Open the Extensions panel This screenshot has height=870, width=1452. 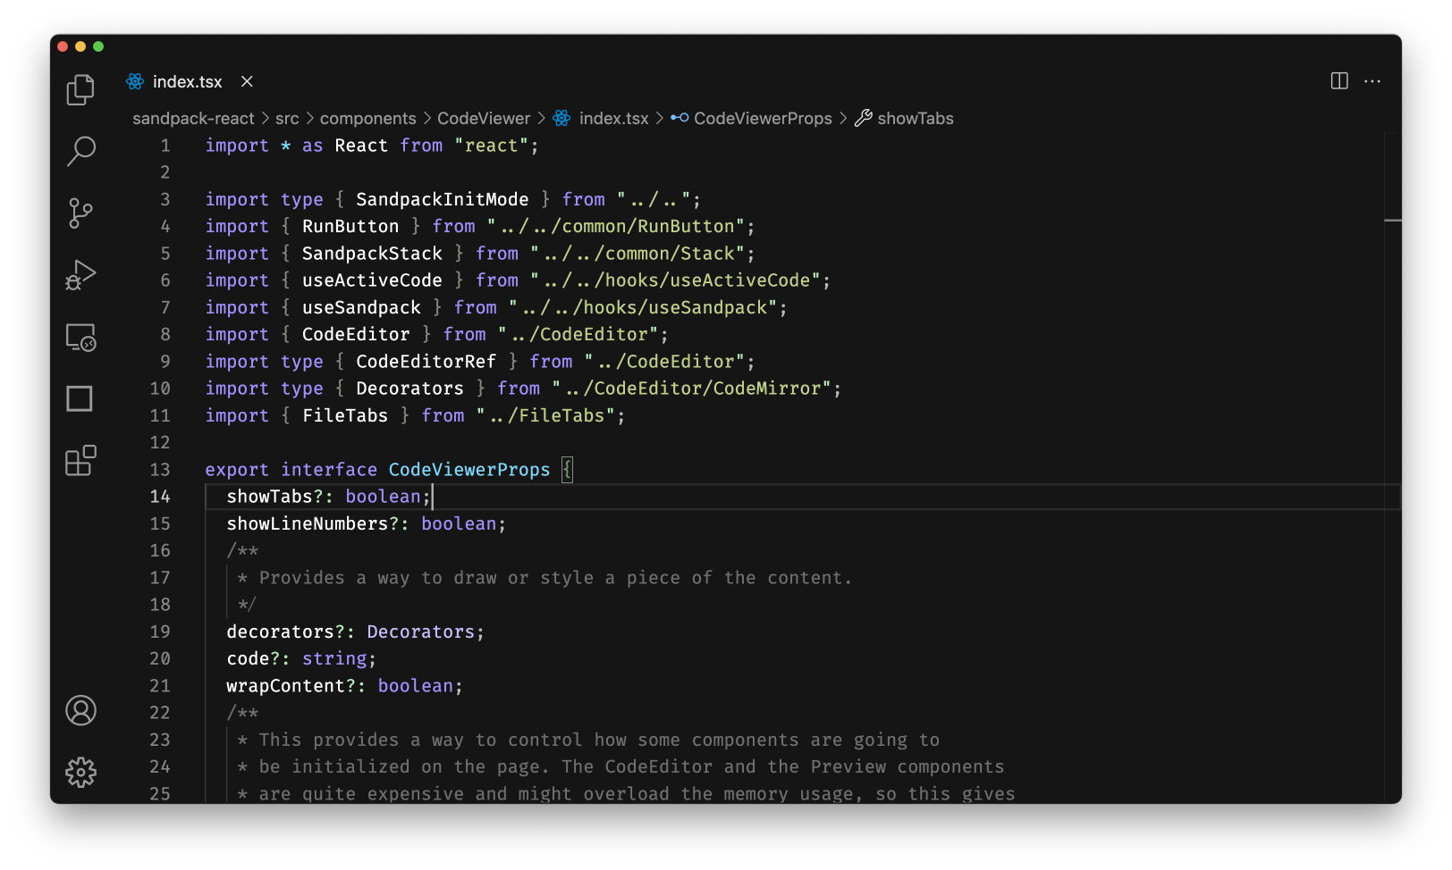(80, 461)
